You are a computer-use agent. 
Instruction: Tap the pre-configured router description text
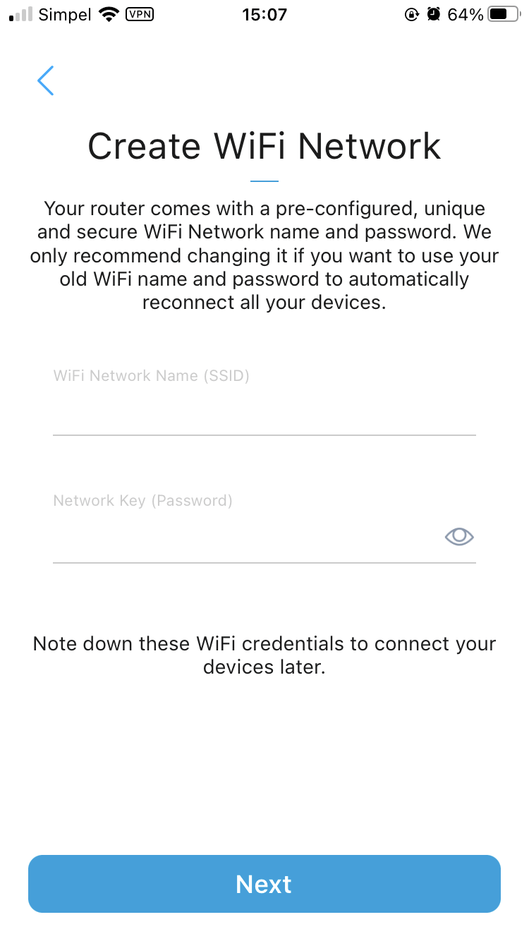point(264,255)
